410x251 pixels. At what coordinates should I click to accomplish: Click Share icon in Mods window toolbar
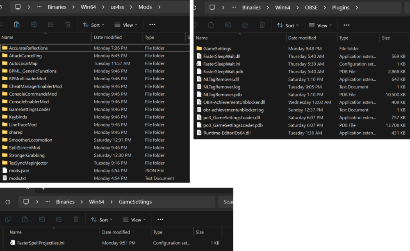51,25
